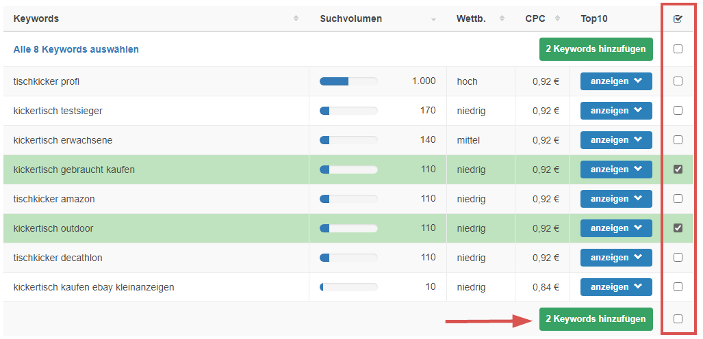Expand anzeigen for kickertisch kaufen ebay kleinanzeigen
The width and height of the screenshot is (703, 339).
616,287
